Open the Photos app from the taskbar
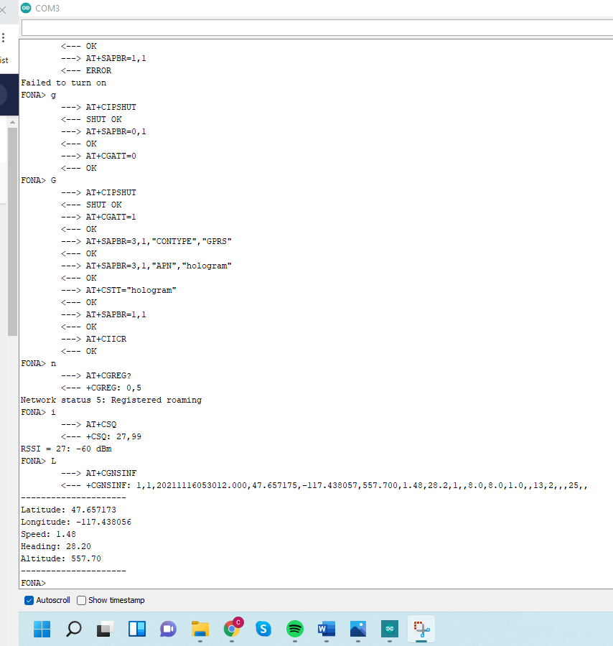This screenshot has width=613, height=646. pyautogui.click(x=357, y=629)
